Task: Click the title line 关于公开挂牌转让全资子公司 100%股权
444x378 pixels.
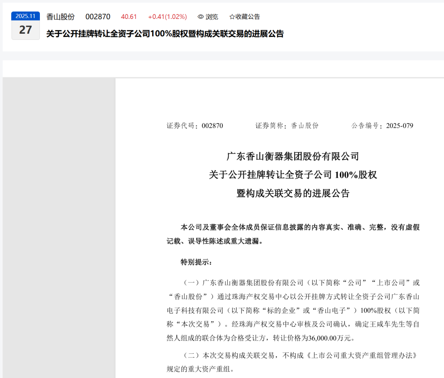Action: (x=293, y=174)
